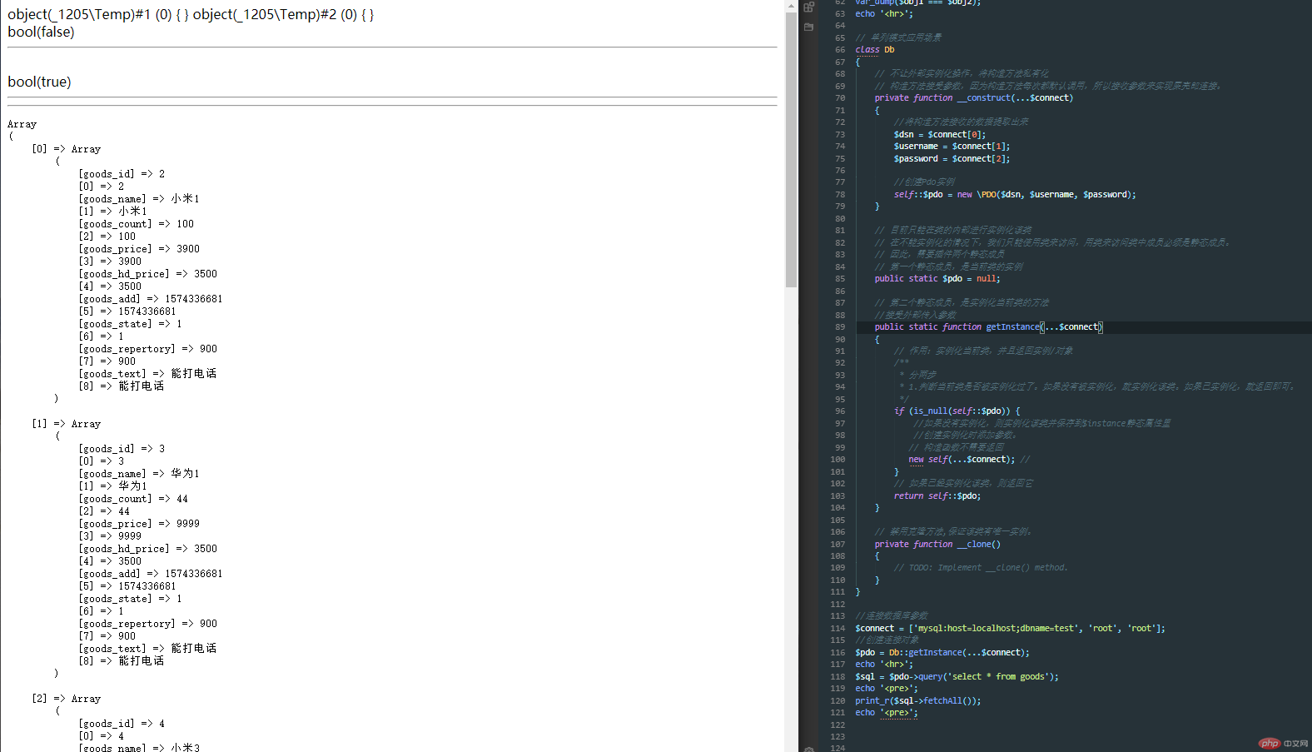Click '$username = $connect[1];' code line

[x=952, y=147]
